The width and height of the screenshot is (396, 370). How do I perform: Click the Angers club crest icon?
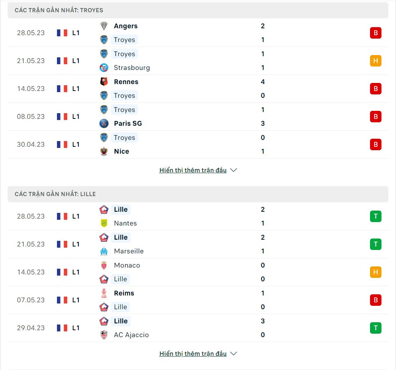click(104, 26)
